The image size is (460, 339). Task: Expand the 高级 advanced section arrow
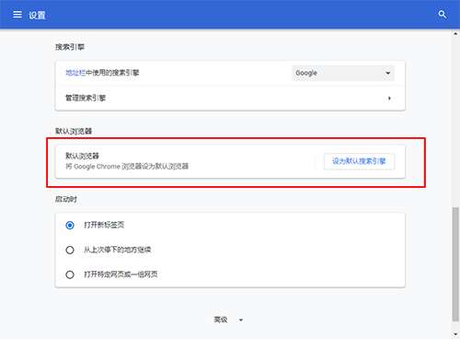pos(241,320)
